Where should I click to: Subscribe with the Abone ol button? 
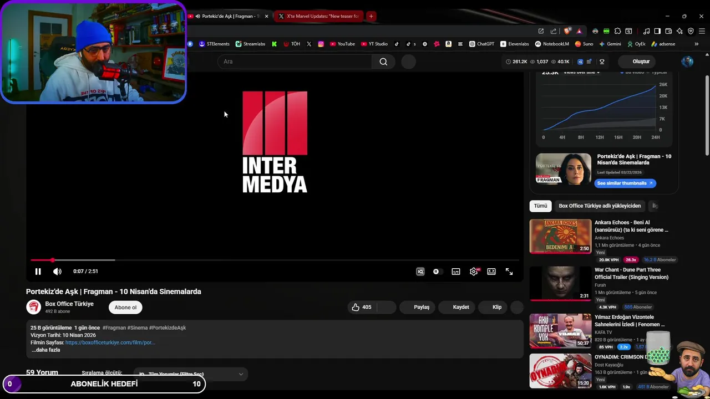click(125, 308)
